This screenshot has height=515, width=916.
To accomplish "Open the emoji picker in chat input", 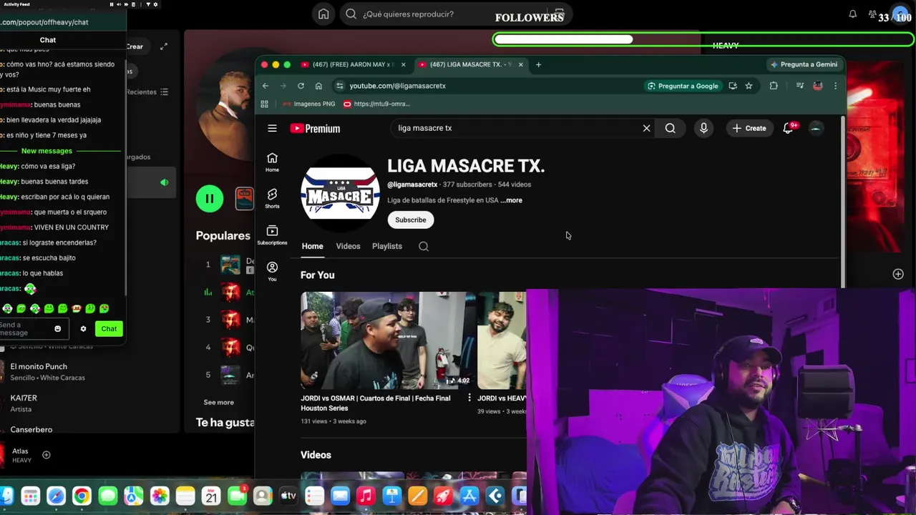I will [58, 329].
